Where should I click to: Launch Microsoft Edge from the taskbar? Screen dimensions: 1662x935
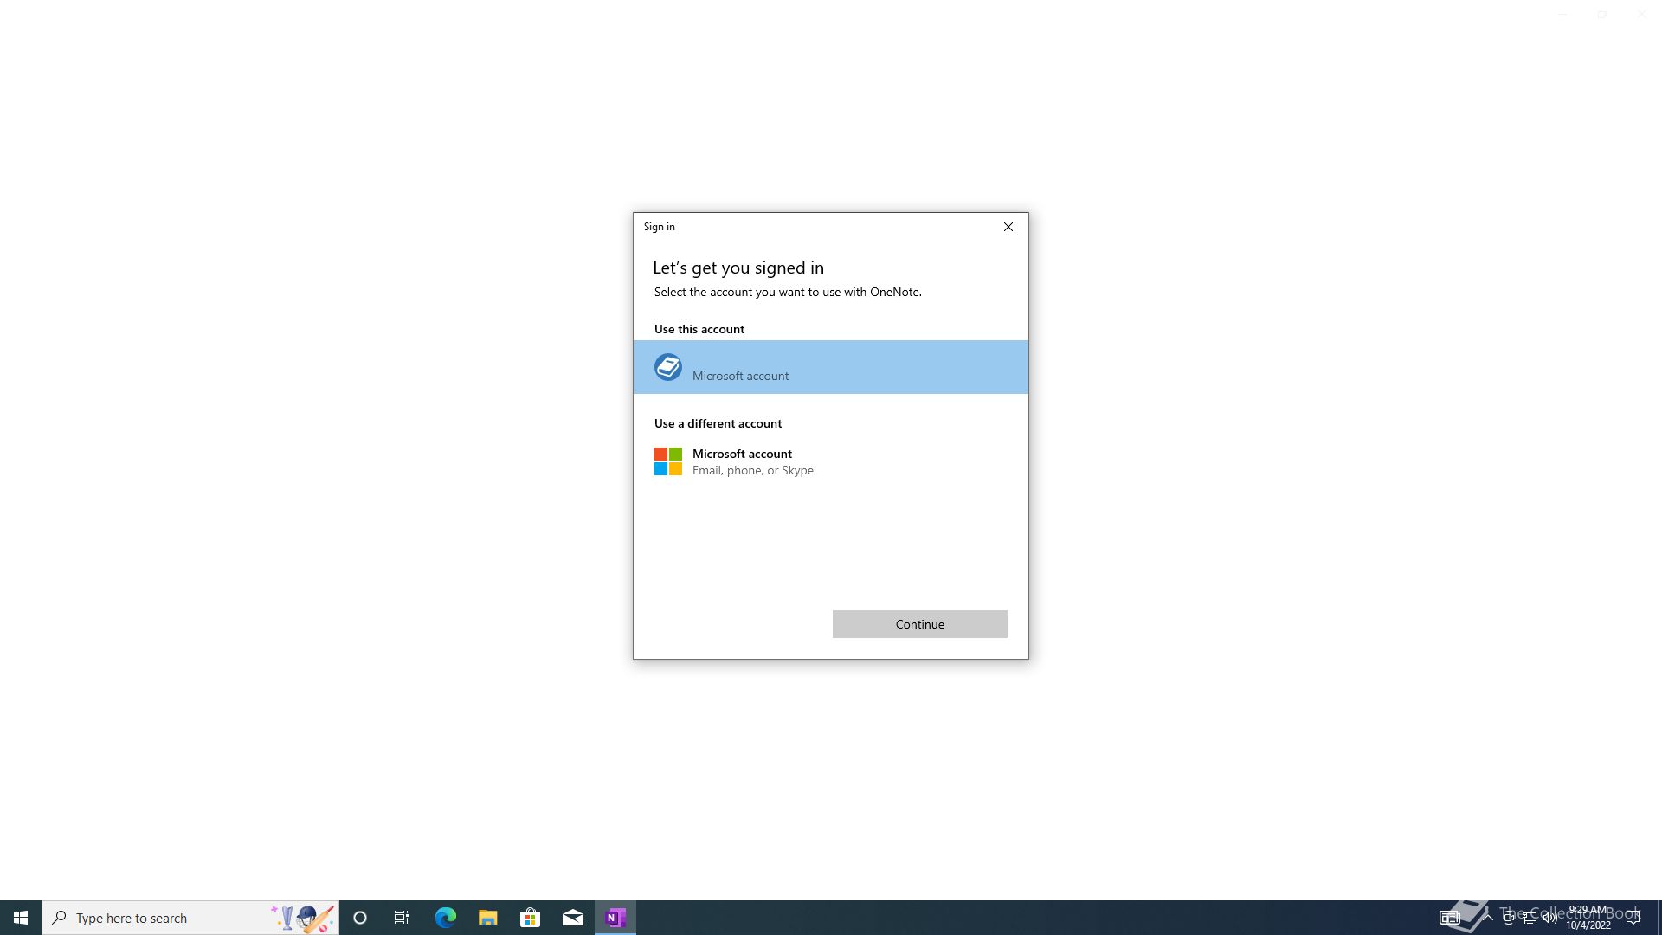pos(445,918)
